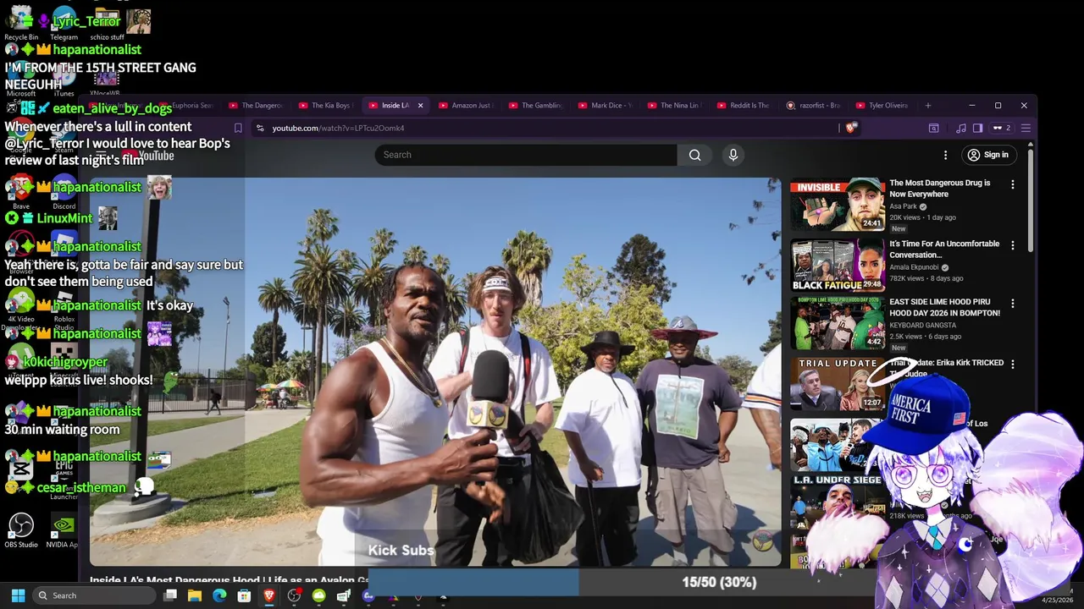Switch to Tyler Oliveira tab
Viewport: 1084px width, 609px height.
coord(882,106)
